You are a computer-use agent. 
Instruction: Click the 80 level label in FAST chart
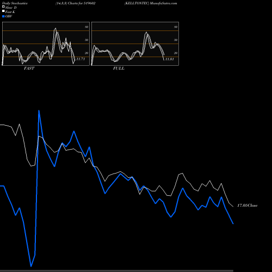(x=86, y=27)
